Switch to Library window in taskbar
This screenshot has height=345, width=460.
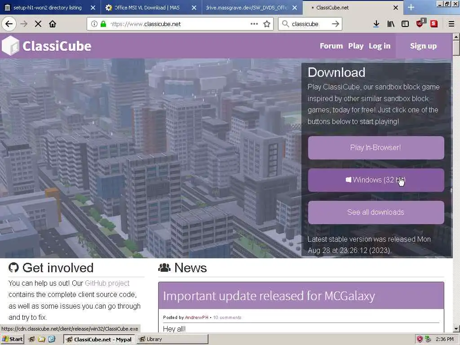tap(172, 340)
